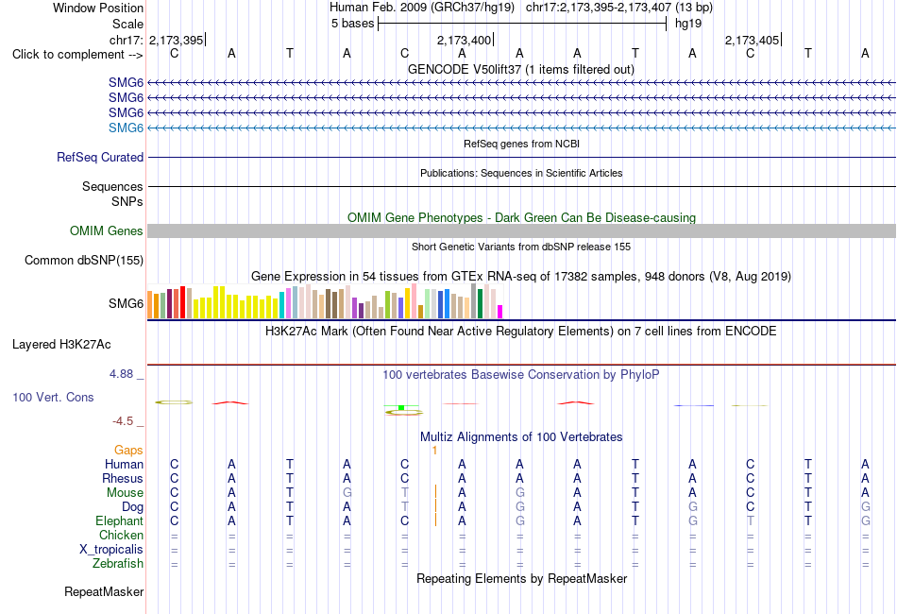This screenshot has height=614, width=897.
Task: Click the 2,173,400 coordinate tick label
Action: point(464,40)
